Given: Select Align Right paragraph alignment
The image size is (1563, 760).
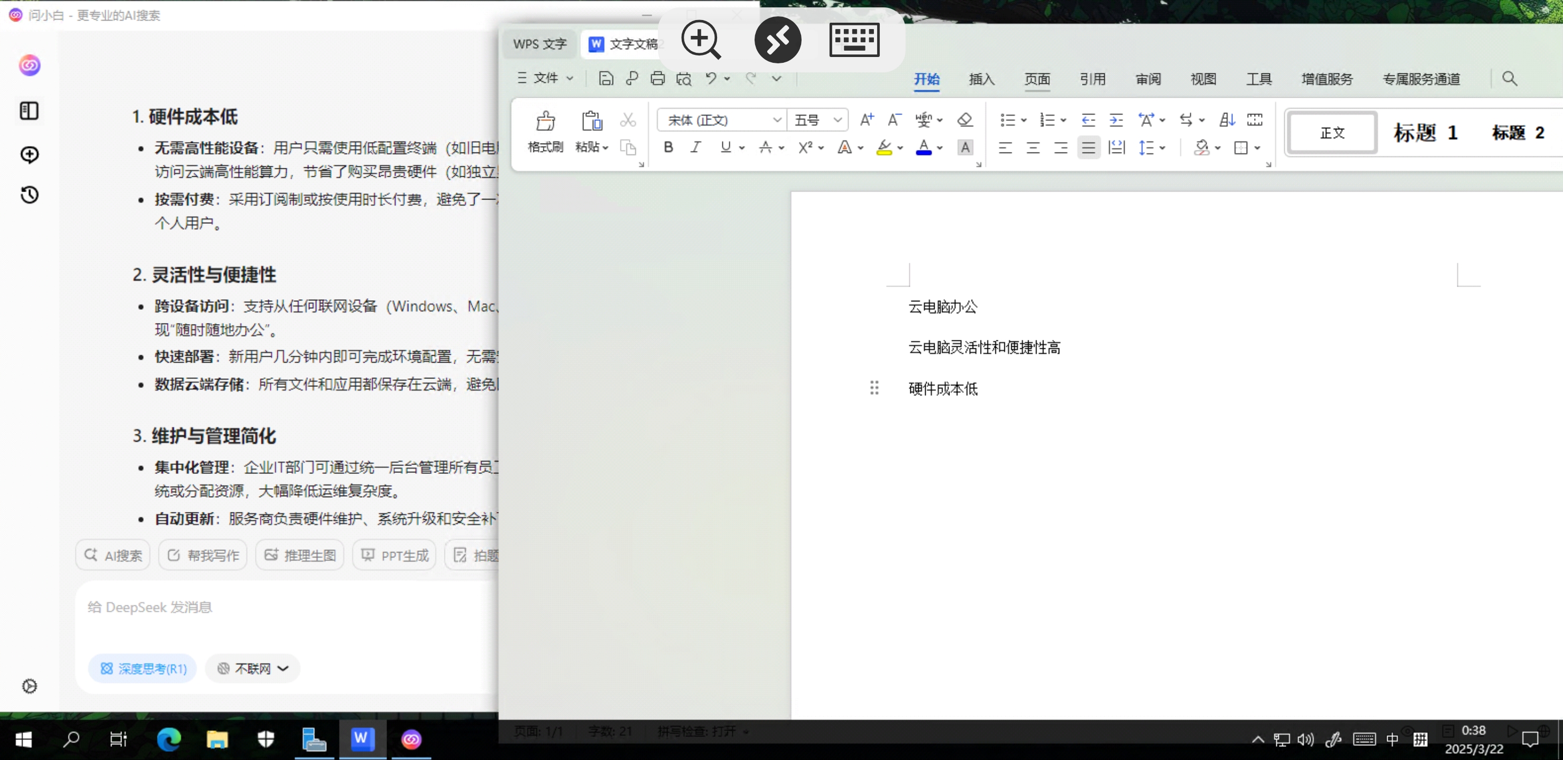Looking at the screenshot, I should click(1061, 147).
